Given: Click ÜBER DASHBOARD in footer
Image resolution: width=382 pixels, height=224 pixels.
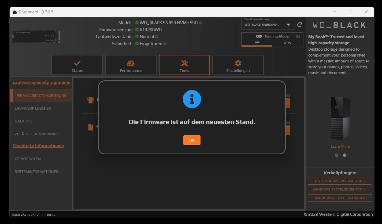Looking at the screenshot, I should click(x=25, y=215).
